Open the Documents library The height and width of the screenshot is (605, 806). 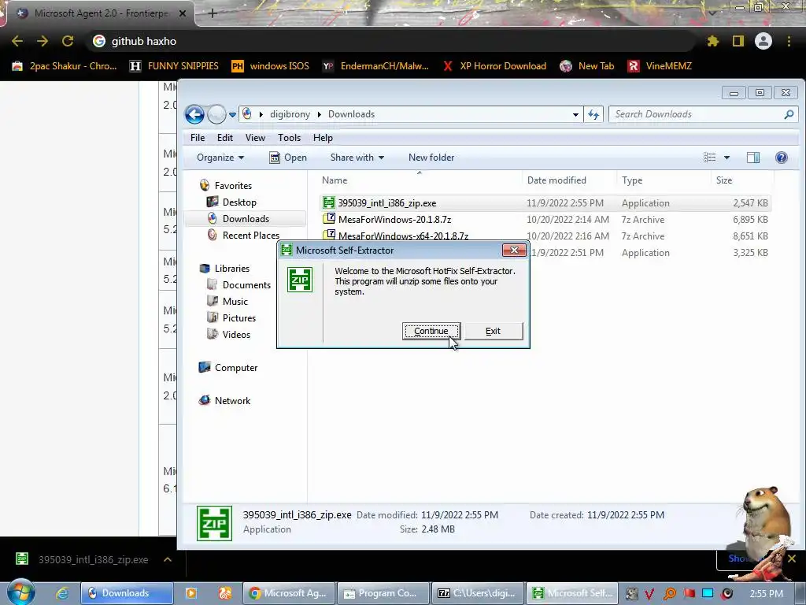[246, 285]
